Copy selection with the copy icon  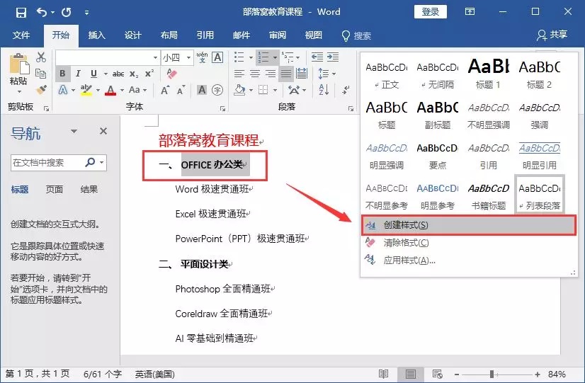(x=40, y=74)
